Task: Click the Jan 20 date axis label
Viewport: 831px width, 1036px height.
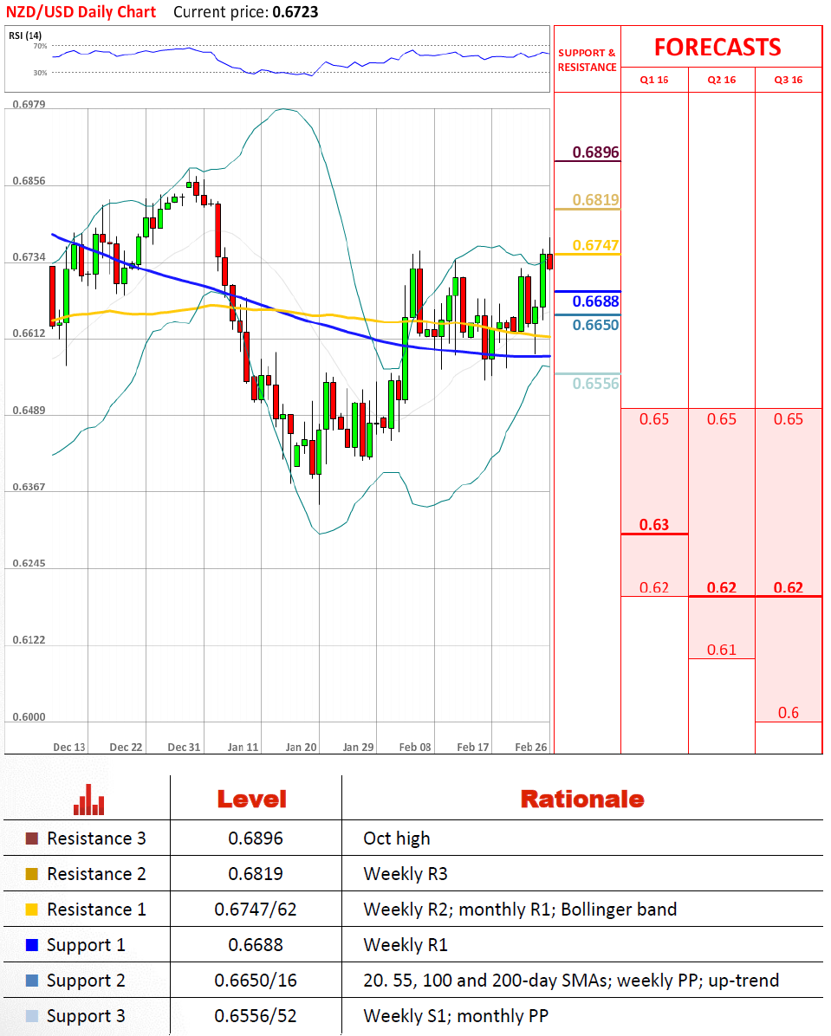Action: click(301, 748)
